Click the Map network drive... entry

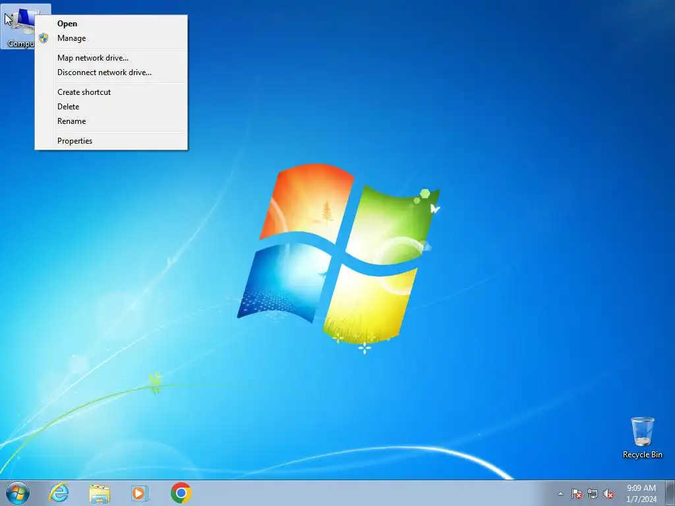click(111, 58)
